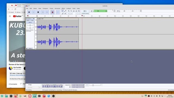The width and height of the screenshot is (174, 98).
Task: Click the track pan slider handle
Action: 30,28
